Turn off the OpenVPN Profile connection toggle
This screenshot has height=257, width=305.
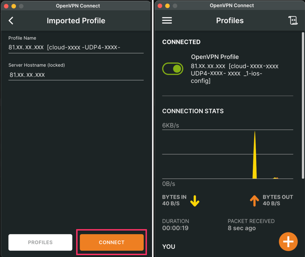(x=173, y=69)
